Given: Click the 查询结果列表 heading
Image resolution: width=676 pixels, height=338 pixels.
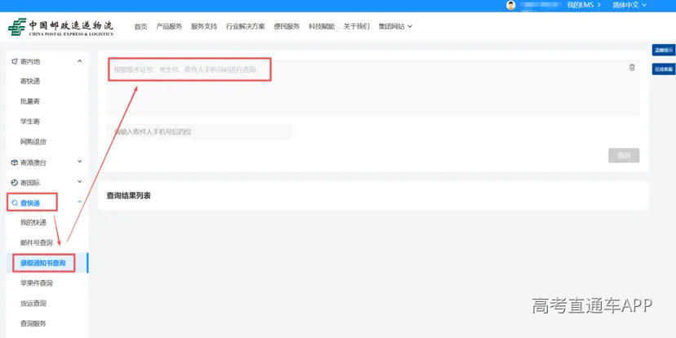Looking at the screenshot, I should coord(128,196).
